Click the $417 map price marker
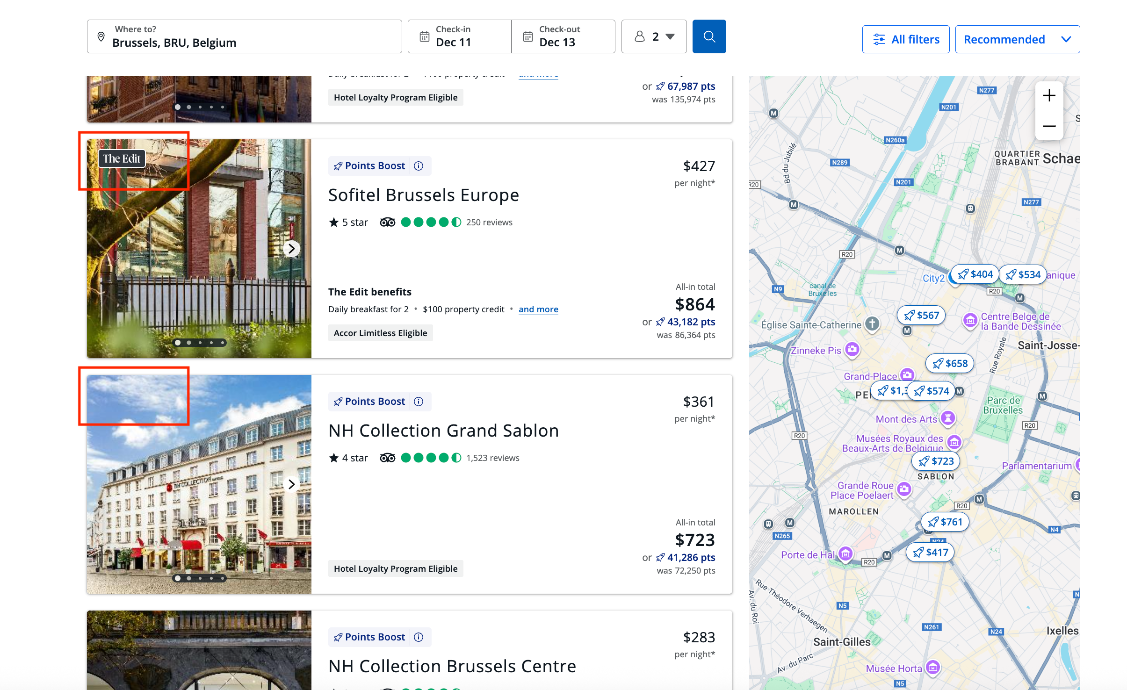This screenshot has width=1127, height=690. click(x=930, y=553)
